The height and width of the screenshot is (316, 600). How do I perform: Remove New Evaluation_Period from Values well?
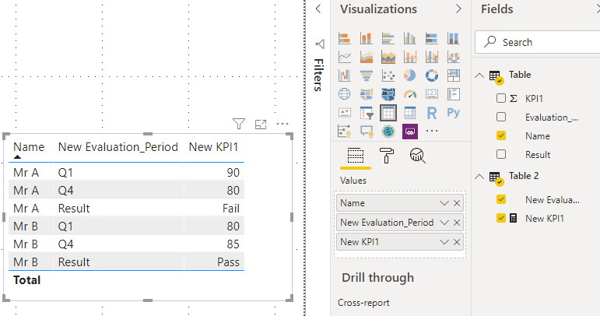coord(457,223)
